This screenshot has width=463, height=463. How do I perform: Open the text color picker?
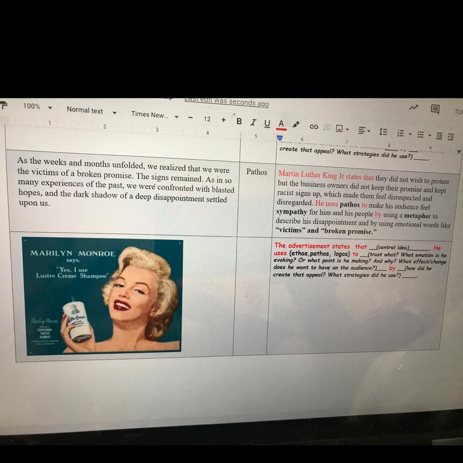281,124
